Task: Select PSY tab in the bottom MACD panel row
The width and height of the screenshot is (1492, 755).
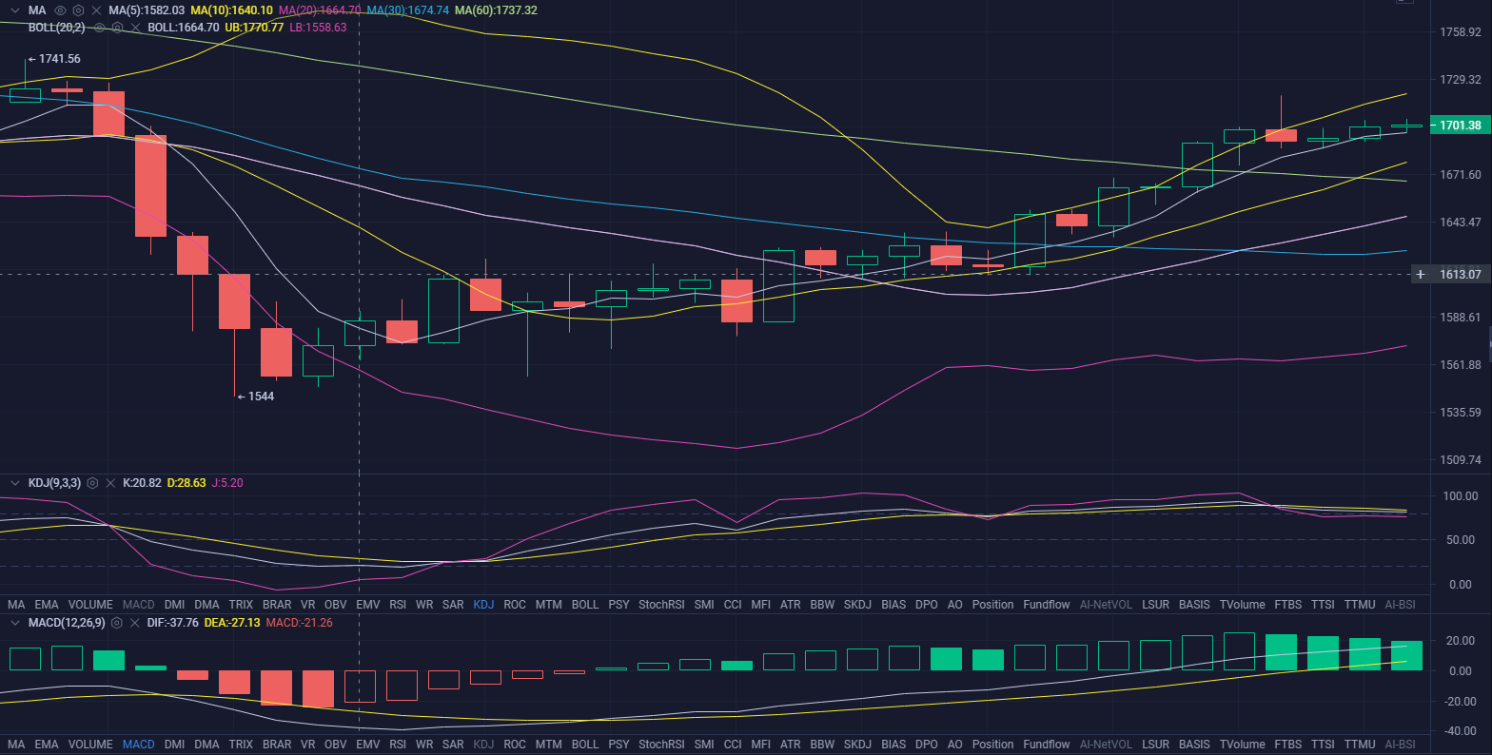Action: 619,745
